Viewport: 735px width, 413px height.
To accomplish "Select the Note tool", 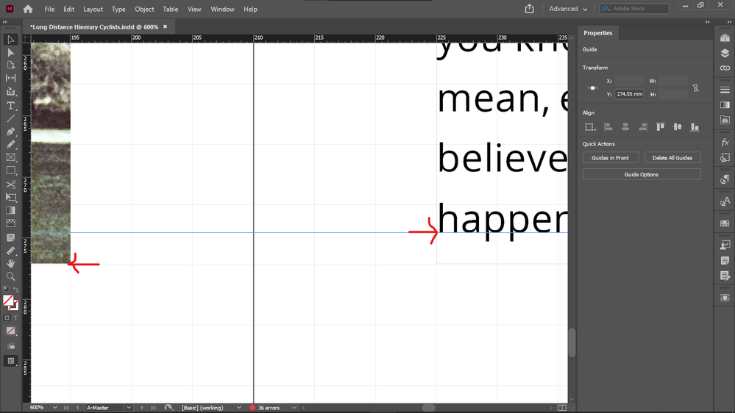I will point(11,237).
